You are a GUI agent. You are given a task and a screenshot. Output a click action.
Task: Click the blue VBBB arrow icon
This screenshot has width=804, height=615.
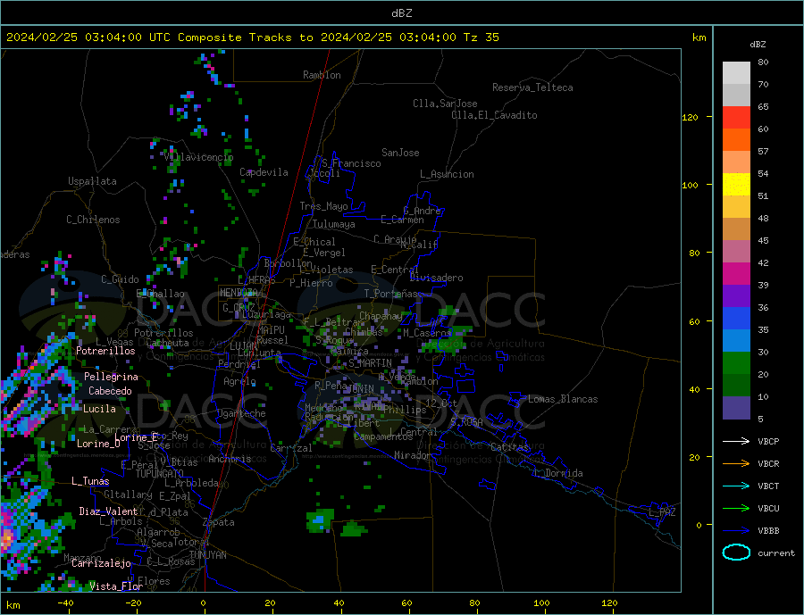[736, 530]
